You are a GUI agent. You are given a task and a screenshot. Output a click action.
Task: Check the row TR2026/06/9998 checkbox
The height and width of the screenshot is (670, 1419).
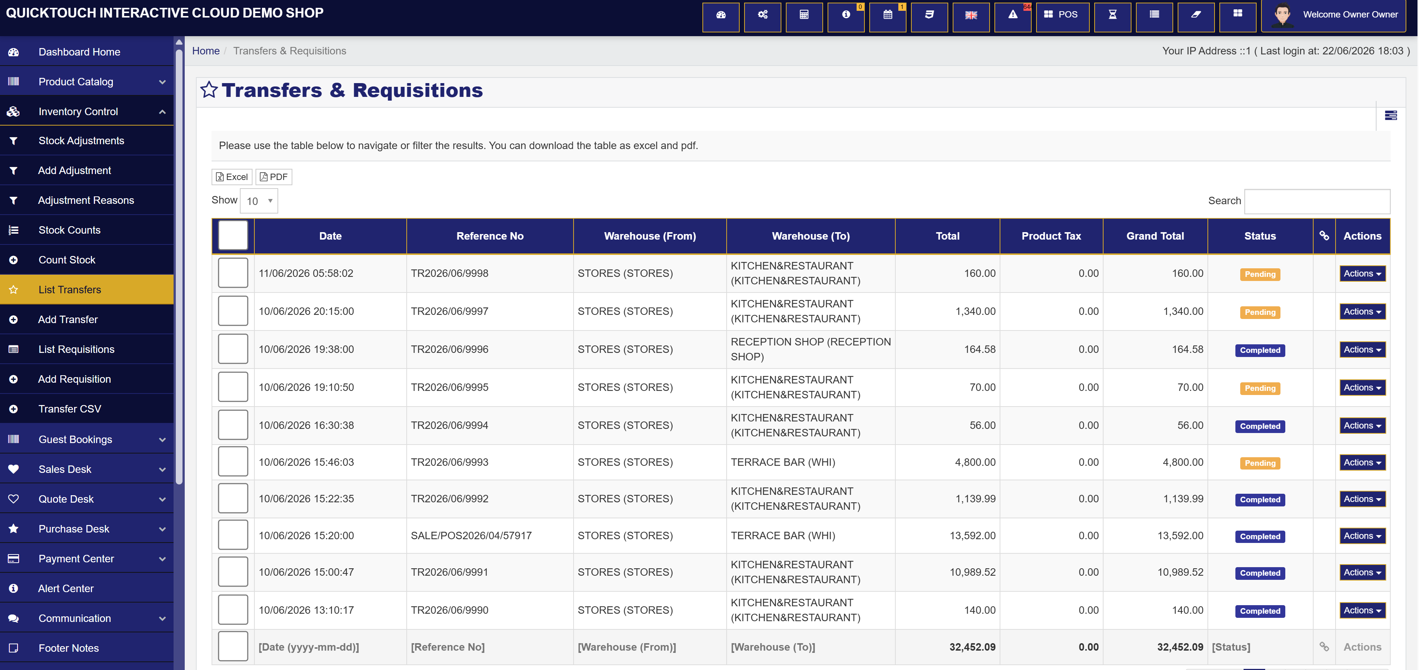click(x=233, y=273)
